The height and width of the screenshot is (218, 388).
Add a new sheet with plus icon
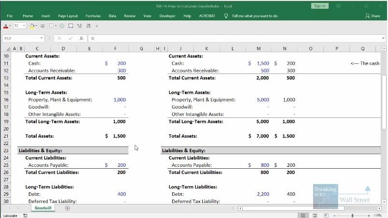(67, 208)
